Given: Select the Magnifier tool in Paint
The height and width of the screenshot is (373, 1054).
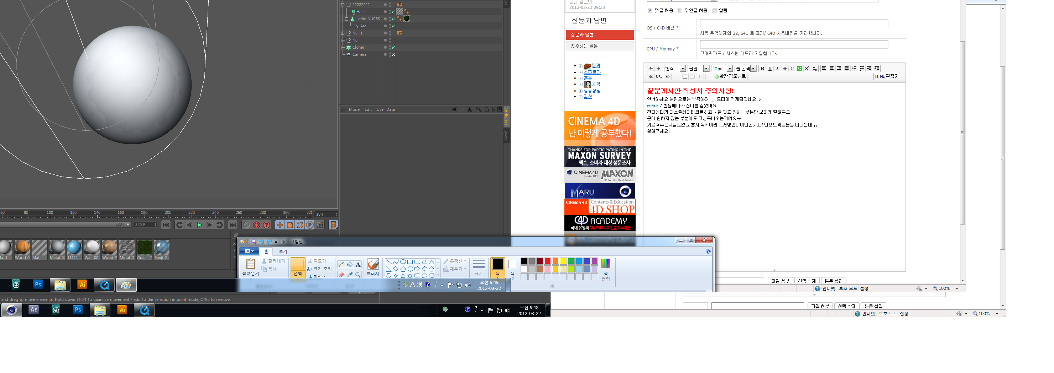Looking at the screenshot, I should coord(358,275).
